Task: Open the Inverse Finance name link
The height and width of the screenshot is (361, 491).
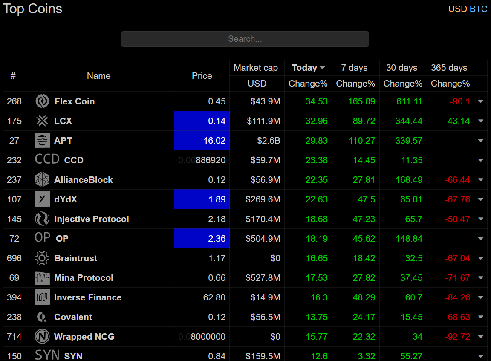Action: pos(88,297)
